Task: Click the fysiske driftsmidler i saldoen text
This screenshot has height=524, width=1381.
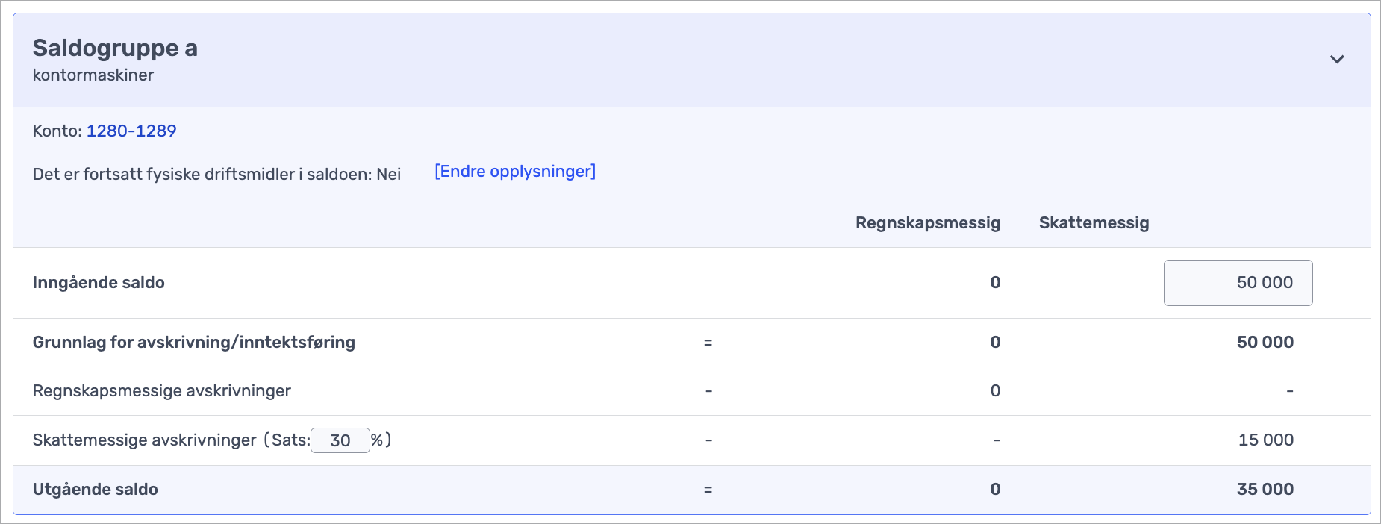Action: pos(216,175)
